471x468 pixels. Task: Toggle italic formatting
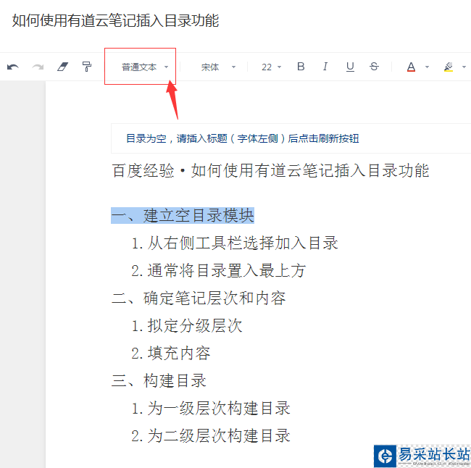pos(325,67)
